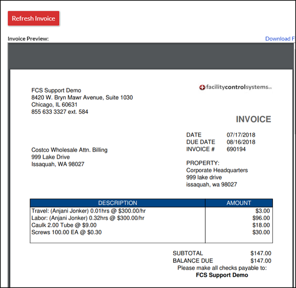
Task: Click the balance due value $147.00
Action: tap(260, 260)
